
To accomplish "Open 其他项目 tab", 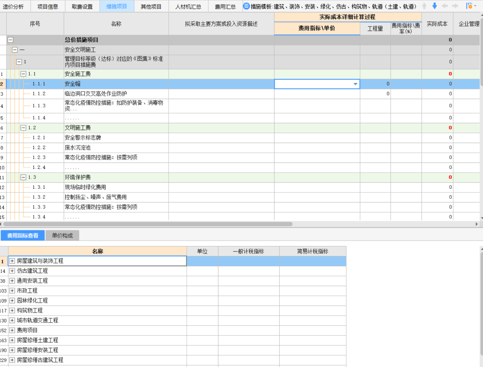I will click(x=151, y=6).
